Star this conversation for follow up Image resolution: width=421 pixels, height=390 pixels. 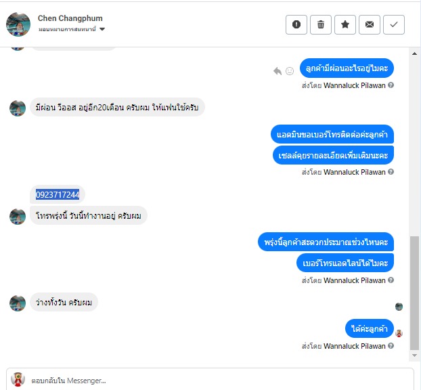click(345, 24)
